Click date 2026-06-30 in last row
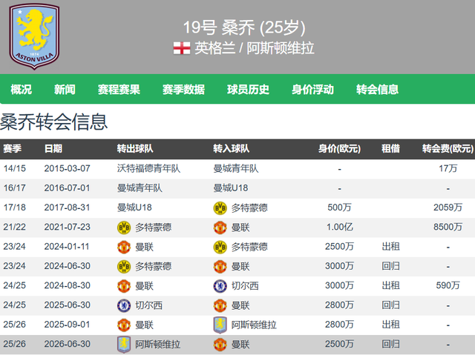This screenshot has height=355, width=475. [68, 344]
